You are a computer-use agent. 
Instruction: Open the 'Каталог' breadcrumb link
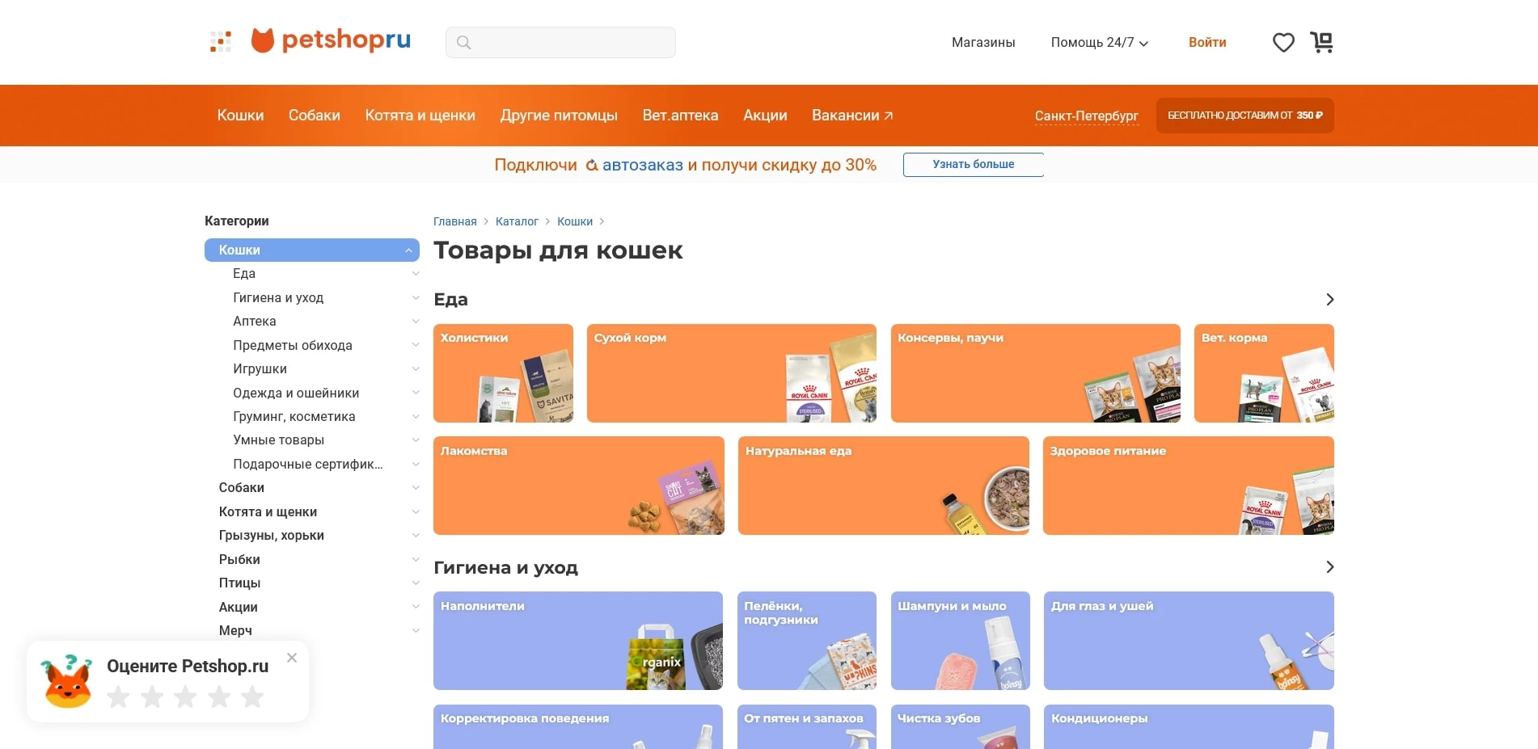tap(518, 221)
